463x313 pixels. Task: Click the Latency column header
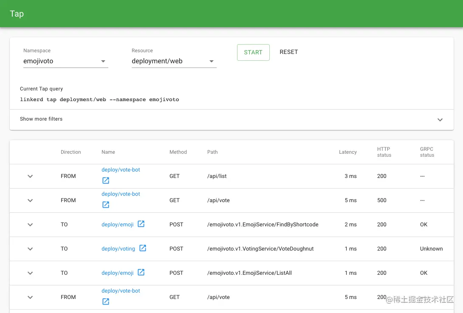(347, 152)
